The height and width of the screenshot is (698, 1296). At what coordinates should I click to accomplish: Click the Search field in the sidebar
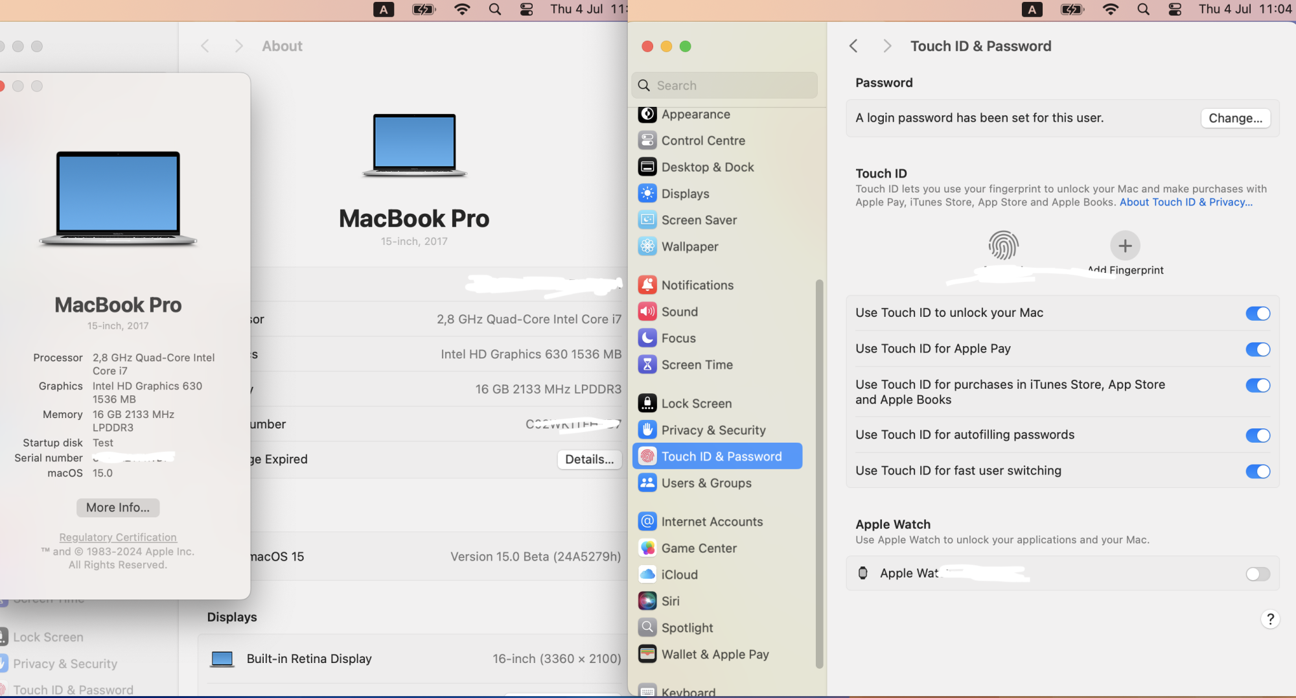pos(724,86)
